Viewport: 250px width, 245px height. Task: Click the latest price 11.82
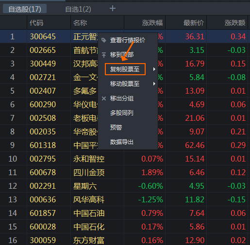(x=195, y=199)
